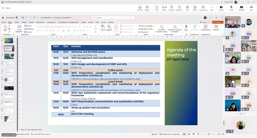This screenshot has height=138, width=257.
Task: Click Buscar y reemplazar in Edición group
Action: pyautogui.click(x=146, y=26)
